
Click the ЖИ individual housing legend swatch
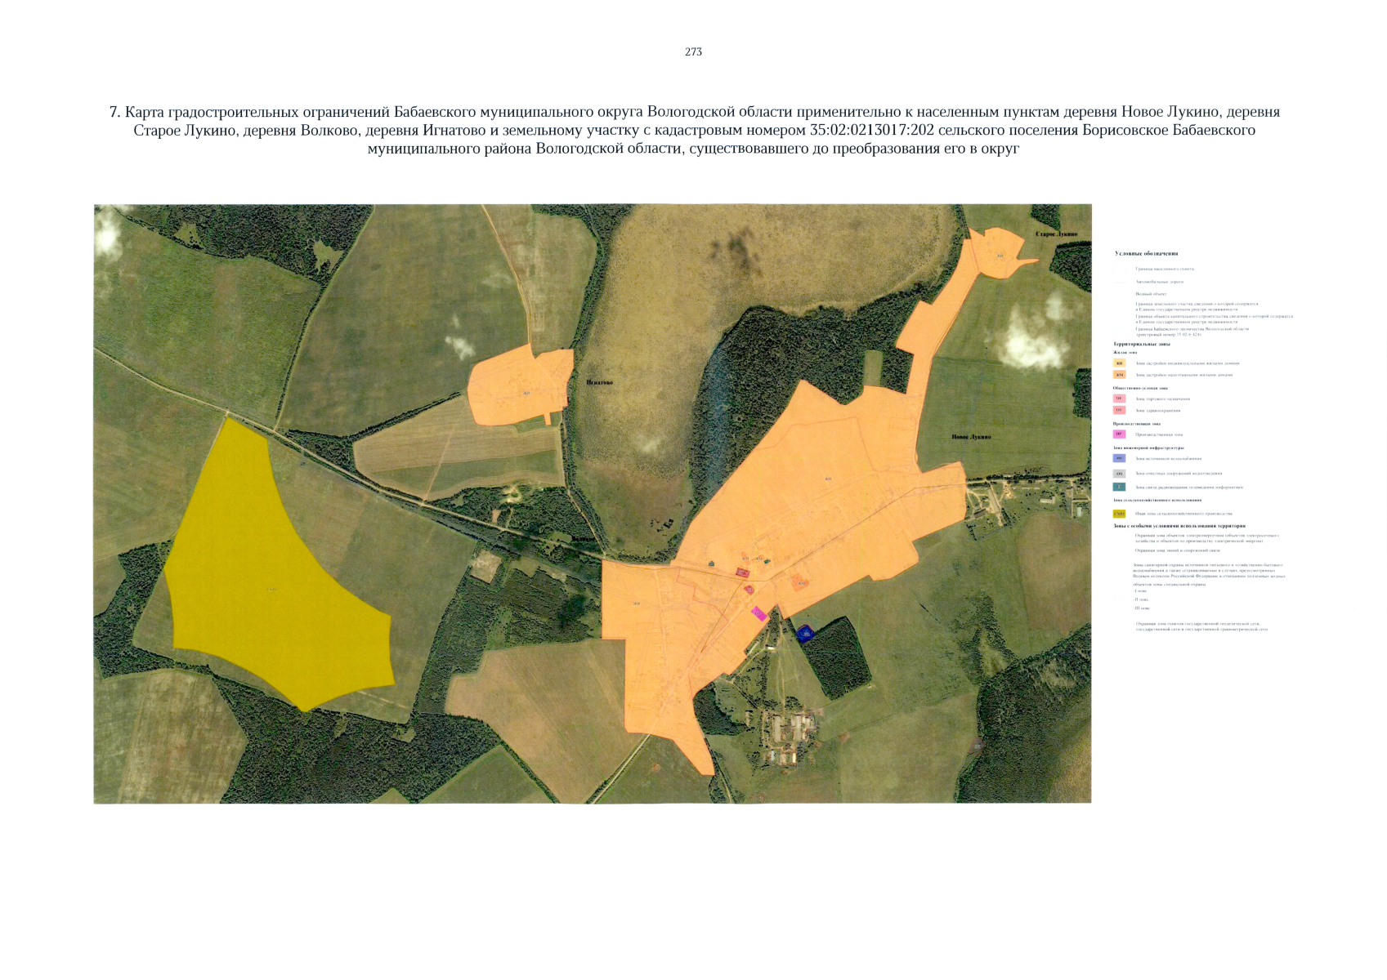[x=1119, y=363]
